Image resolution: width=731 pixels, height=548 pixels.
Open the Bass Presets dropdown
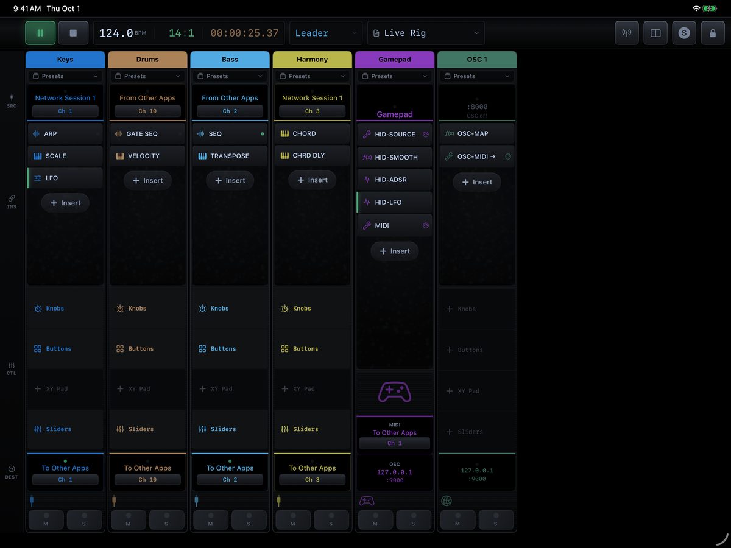230,76
